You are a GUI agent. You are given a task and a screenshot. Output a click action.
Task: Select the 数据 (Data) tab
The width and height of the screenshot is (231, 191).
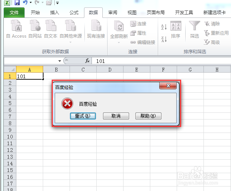point(93,13)
